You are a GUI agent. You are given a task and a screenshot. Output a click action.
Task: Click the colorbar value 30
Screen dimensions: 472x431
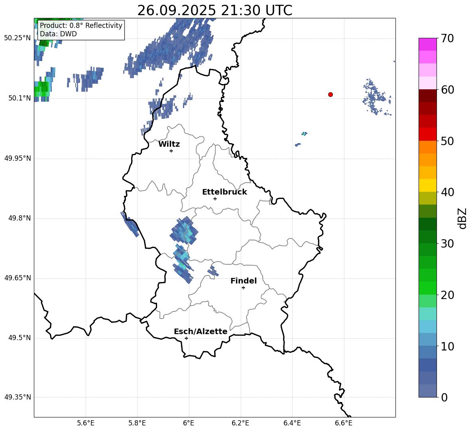click(448, 244)
